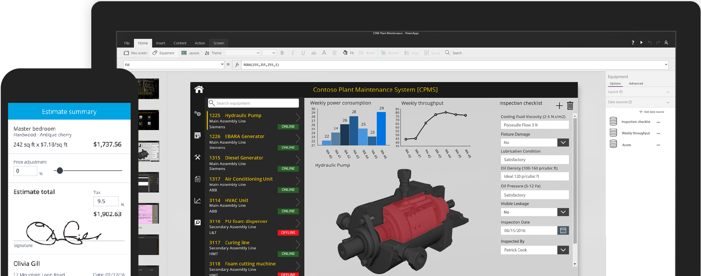This screenshot has width=701, height=276.
Task: Open the document report sidebar icon
Action: (x=198, y=179)
